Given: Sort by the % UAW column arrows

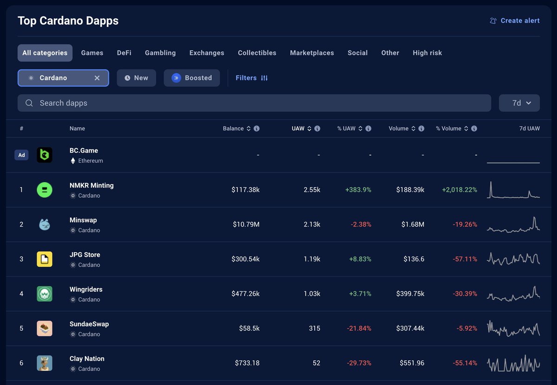Looking at the screenshot, I should pyautogui.click(x=360, y=128).
